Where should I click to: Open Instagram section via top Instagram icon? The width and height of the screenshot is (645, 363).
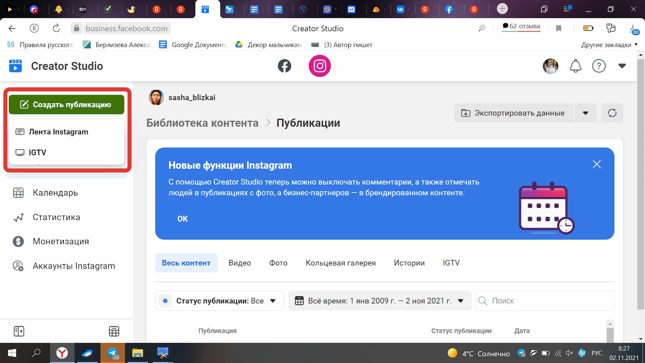(320, 66)
